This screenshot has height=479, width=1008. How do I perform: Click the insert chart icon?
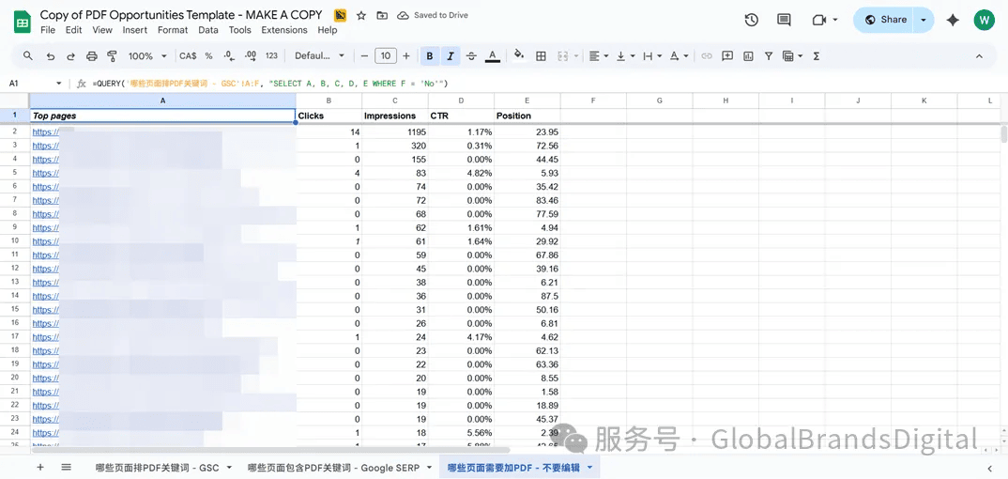click(x=748, y=56)
